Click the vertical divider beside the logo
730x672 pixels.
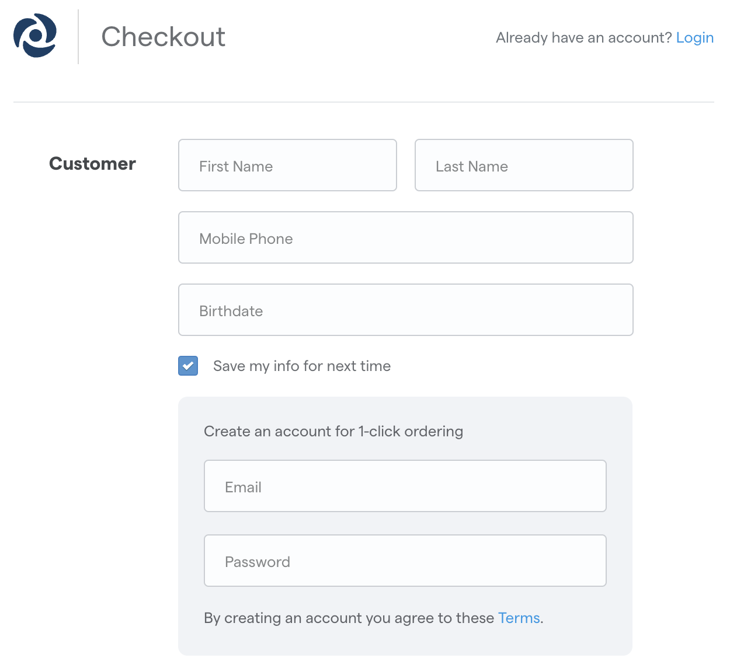(78, 36)
